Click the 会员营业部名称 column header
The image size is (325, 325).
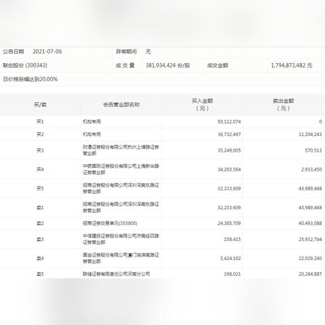pos(121,104)
